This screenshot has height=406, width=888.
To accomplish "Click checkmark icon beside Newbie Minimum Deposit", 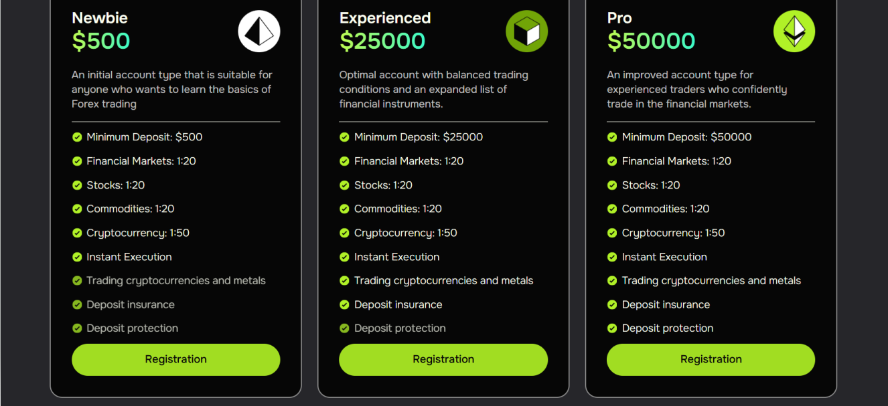I will [x=77, y=137].
